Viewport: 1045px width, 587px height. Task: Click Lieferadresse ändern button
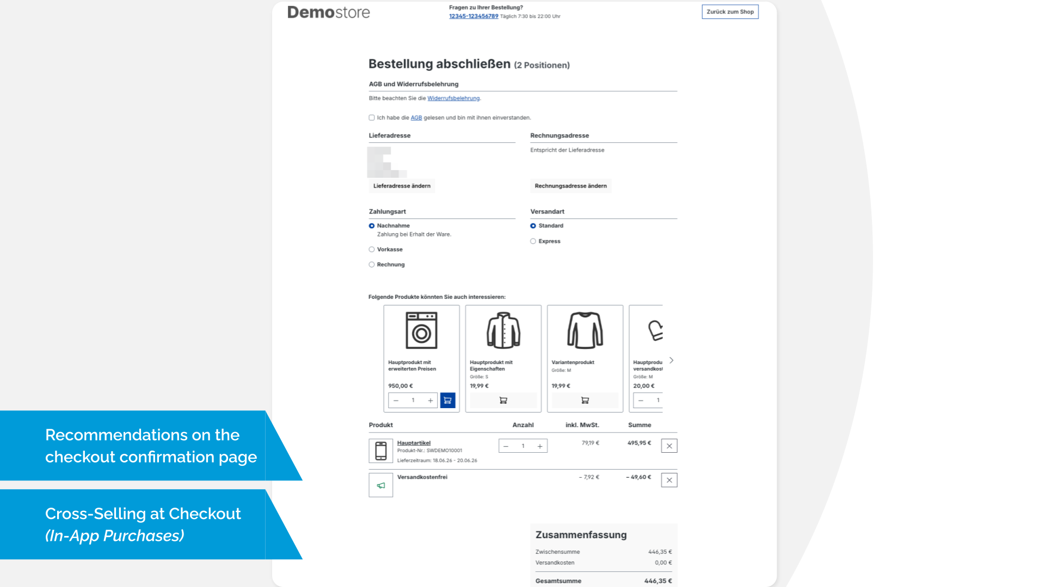tap(402, 186)
